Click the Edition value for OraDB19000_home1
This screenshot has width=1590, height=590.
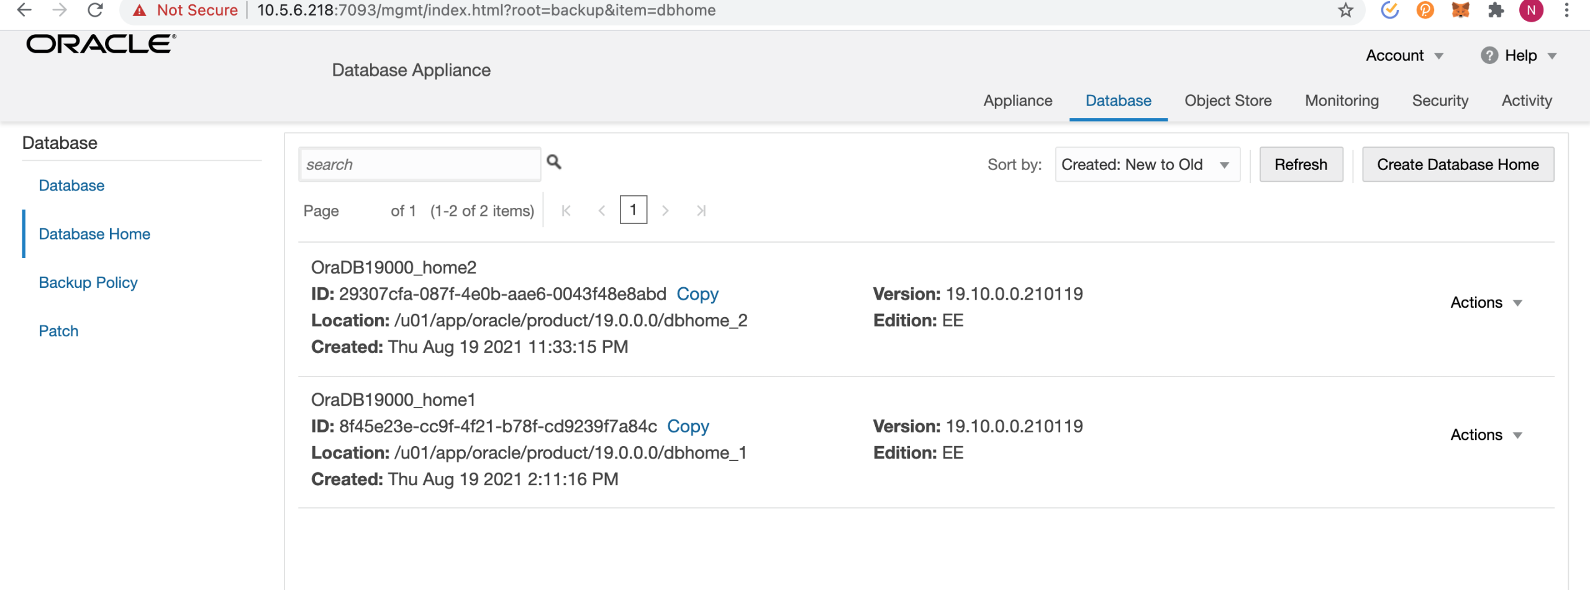click(x=953, y=453)
